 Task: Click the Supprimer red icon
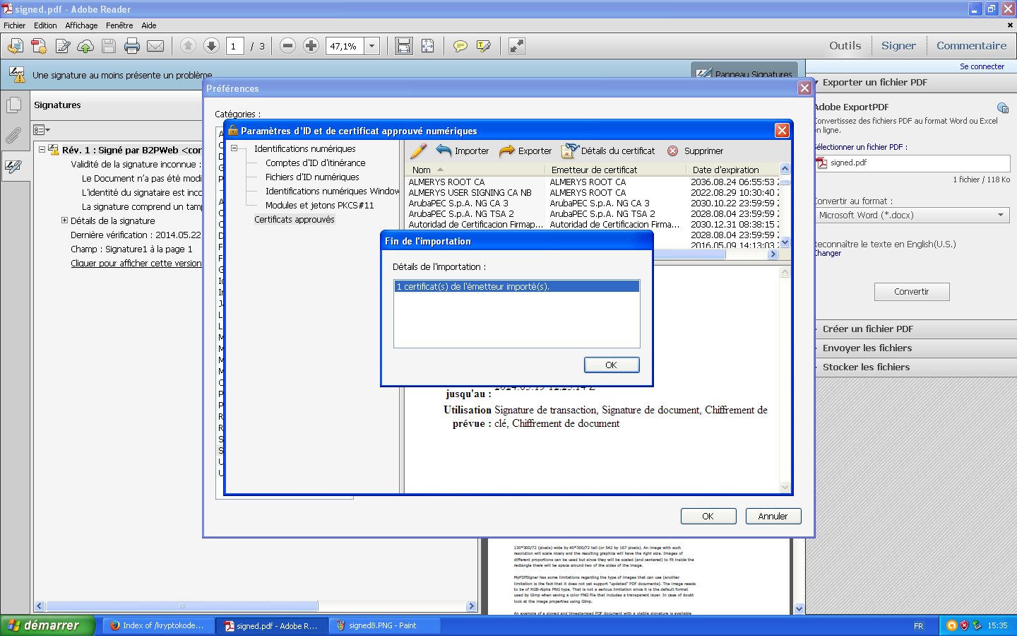672,151
